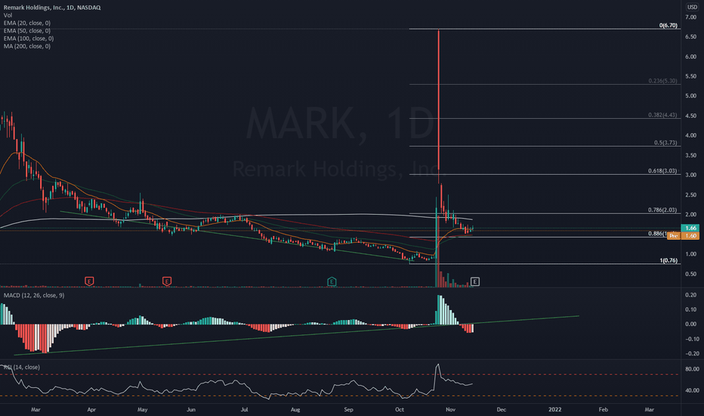Click the 5.50 price scale value
The width and height of the screenshot is (704, 416).
point(690,76)
